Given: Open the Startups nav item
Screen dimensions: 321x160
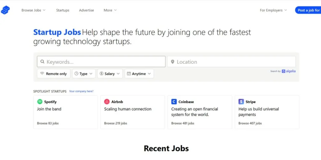Looking at the screenshot, I should (63, 10).
